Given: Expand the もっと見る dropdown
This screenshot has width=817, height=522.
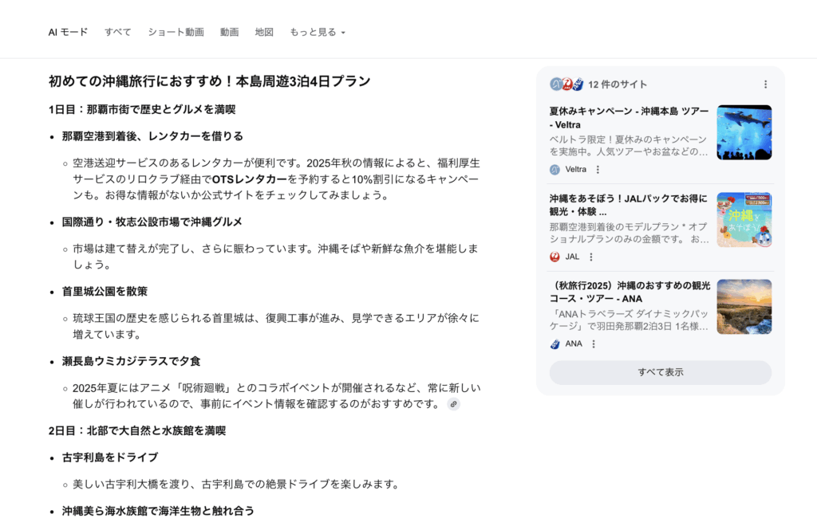Looking at the screenshot, I should (x=318, y=33).
